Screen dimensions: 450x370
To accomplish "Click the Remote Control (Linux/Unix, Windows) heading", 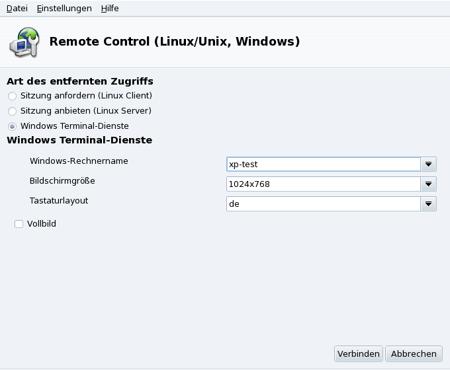I will click(x=175, y=42).
